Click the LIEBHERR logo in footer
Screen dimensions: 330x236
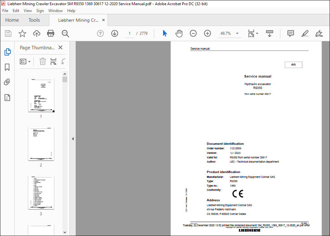(249, 230)
